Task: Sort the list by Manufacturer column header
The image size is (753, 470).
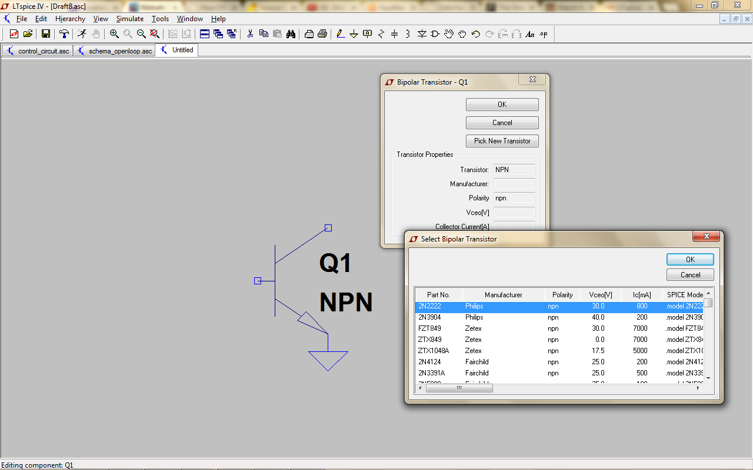Action: pyautogui.click(x=503, y=295)
